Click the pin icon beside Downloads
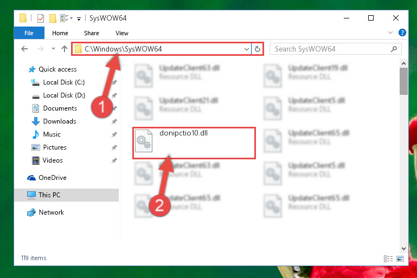 pyautogui.click(x=114, y=121)
